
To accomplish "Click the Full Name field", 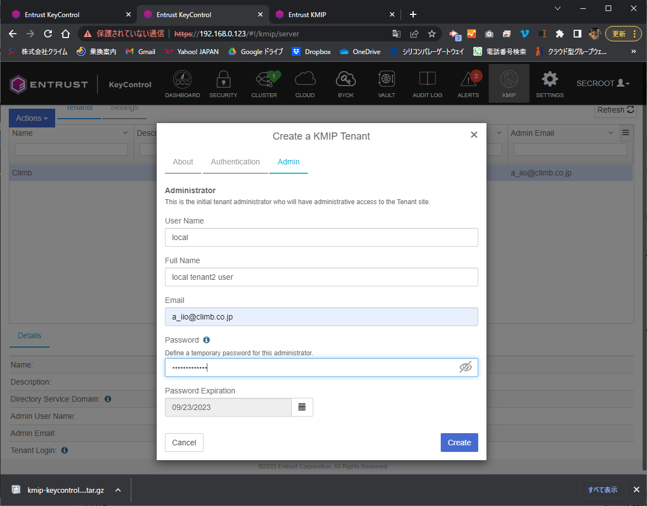I will point(322,277).
